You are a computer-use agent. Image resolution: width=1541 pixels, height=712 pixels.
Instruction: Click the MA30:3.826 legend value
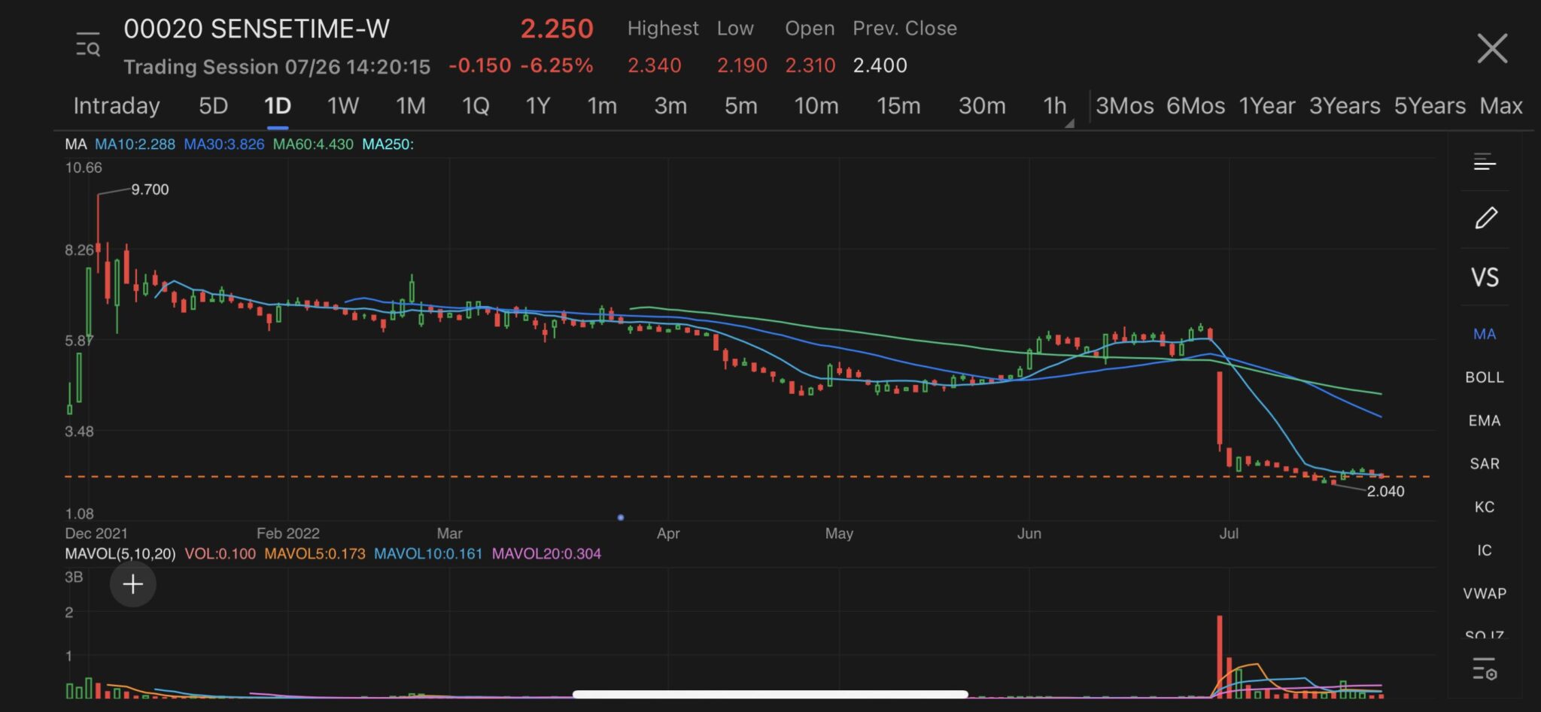224,144
